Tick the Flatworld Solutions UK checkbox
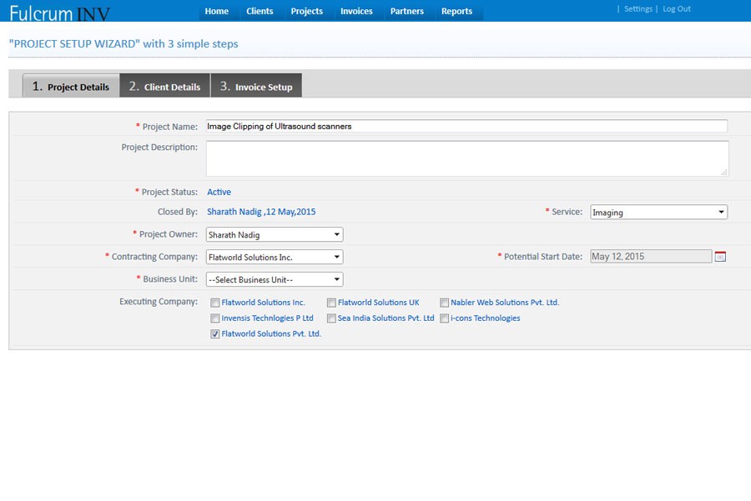 [331, 303]
